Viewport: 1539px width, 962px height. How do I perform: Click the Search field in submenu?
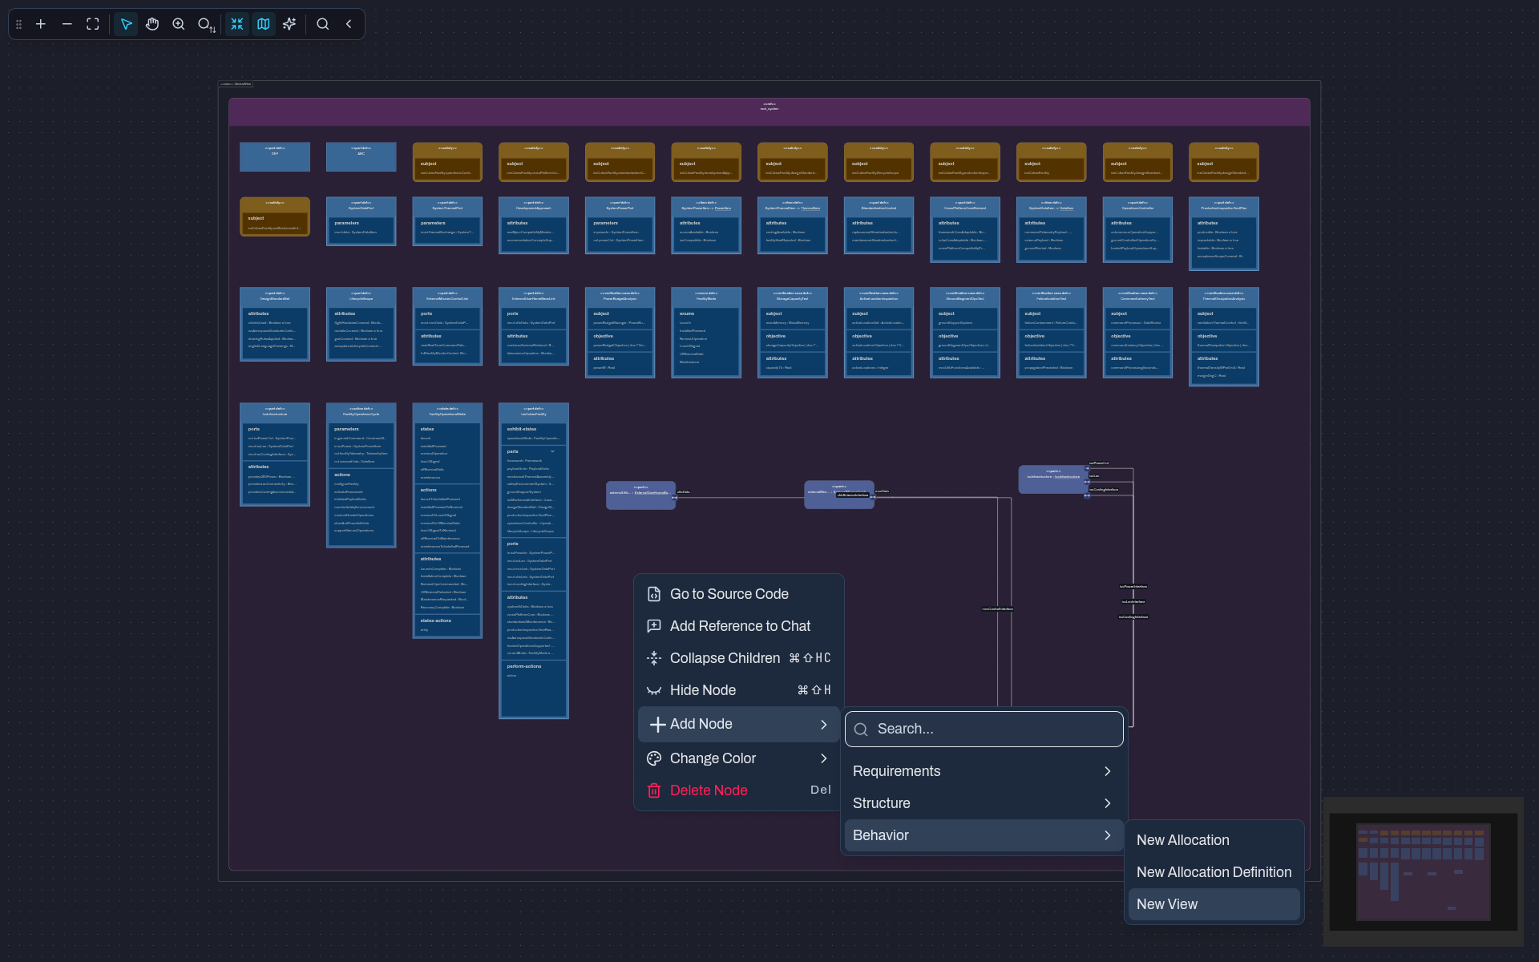[x=984, y=729]
